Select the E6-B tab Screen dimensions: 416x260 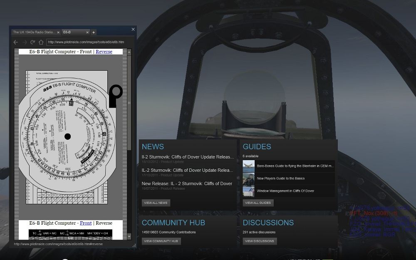tap(74, 32)
